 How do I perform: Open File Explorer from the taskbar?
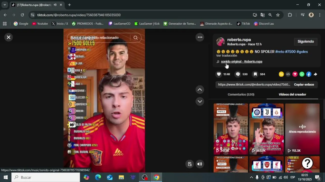pos(121,177)
